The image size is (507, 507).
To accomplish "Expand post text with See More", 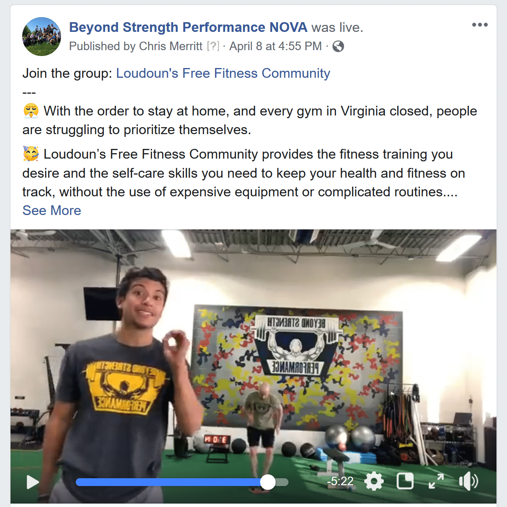I will 52,210.
